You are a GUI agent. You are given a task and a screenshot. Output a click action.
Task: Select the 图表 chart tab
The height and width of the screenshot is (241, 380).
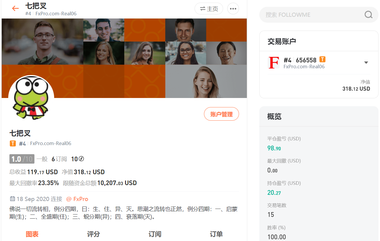[x=32, y=234]
